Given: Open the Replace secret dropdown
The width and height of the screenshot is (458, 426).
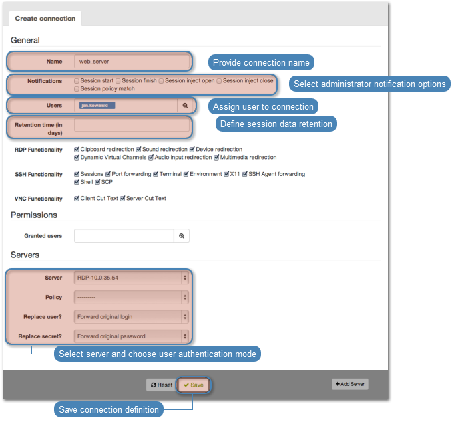Looking at the screenshot, I should pos(132,336).
